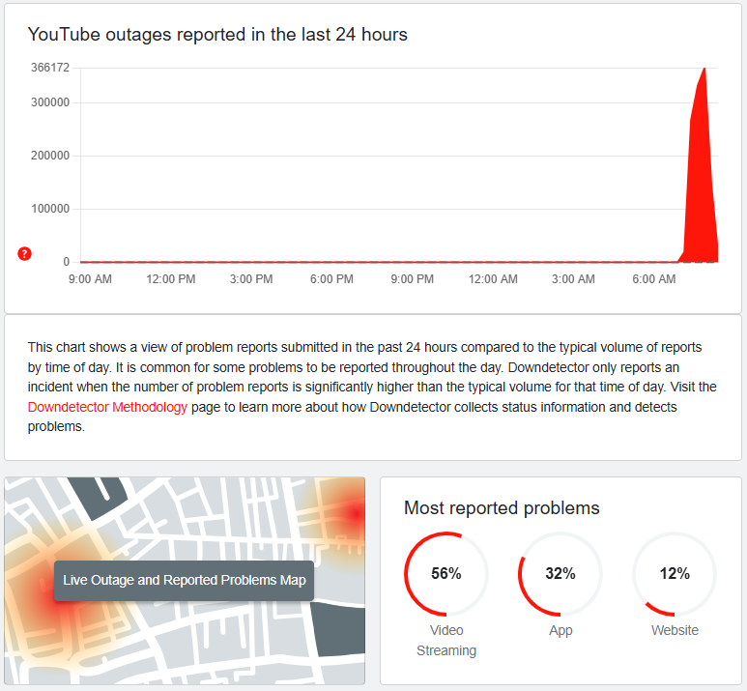Screen dimensions: 747x691
Task: Open the Downdetector Methodology link
Action: (x=107, y=407)
